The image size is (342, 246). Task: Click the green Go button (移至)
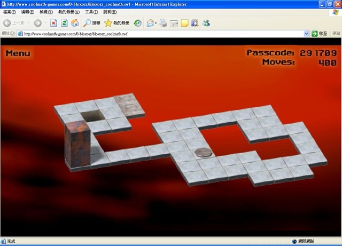[320, 34]
